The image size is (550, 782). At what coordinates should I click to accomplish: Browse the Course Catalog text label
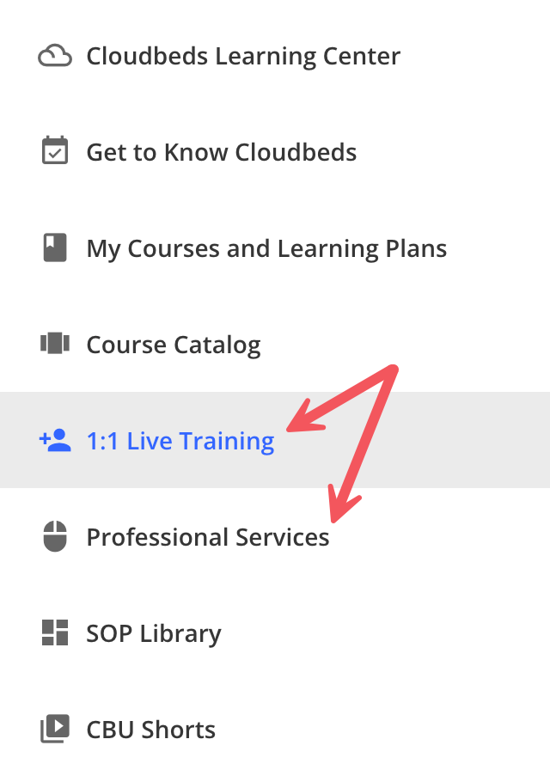point(174,345)
